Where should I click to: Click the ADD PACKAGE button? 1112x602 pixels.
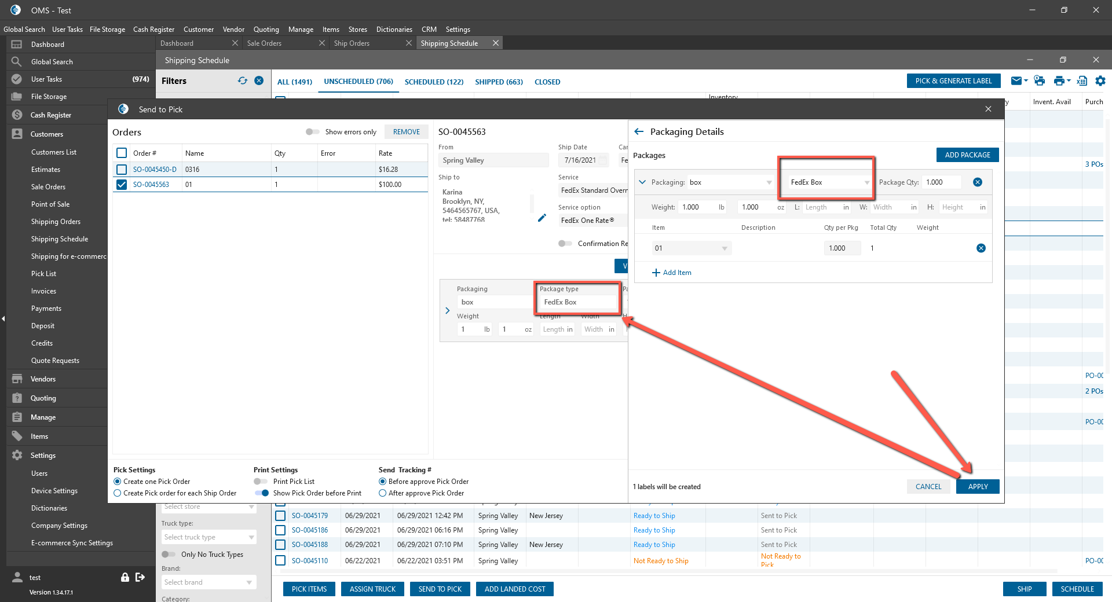967,155
